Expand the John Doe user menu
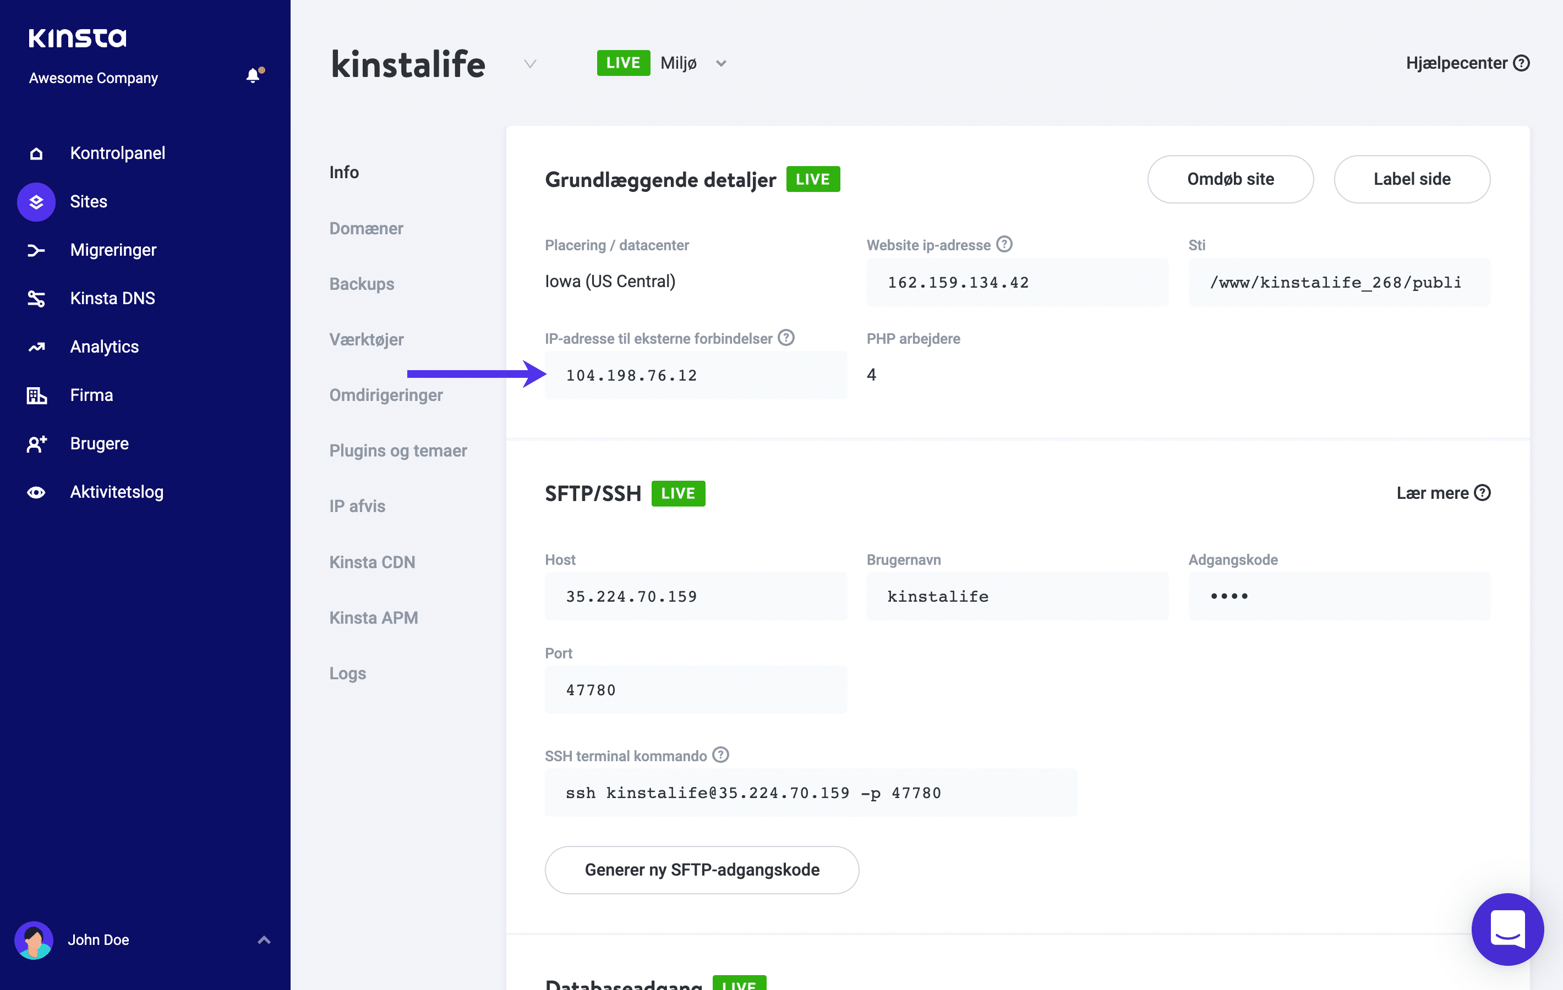Viewport: 1563px width, 990px height. tap(264, 940)
